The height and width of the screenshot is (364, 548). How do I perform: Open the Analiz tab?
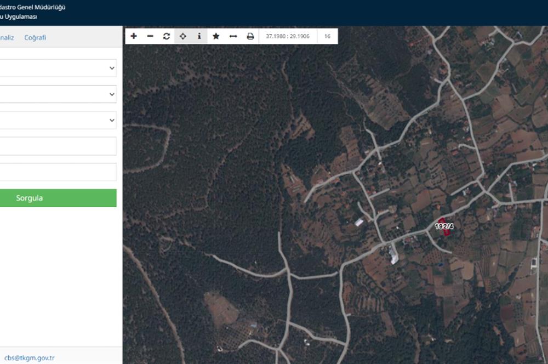click(x=7, y=37)
